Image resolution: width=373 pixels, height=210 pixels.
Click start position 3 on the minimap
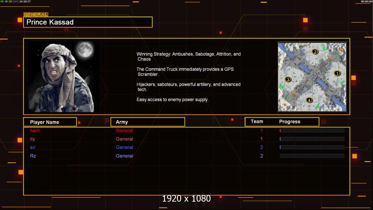[x=288, y=79]
